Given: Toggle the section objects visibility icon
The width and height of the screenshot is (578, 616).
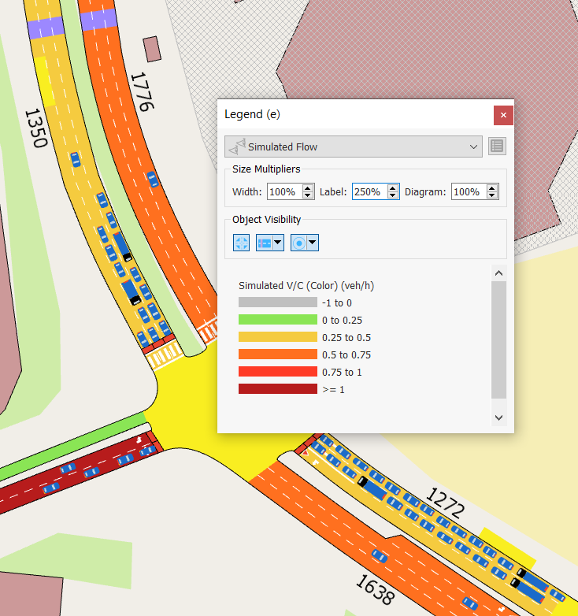Looking at the screenshot, I should coord(265,243).
